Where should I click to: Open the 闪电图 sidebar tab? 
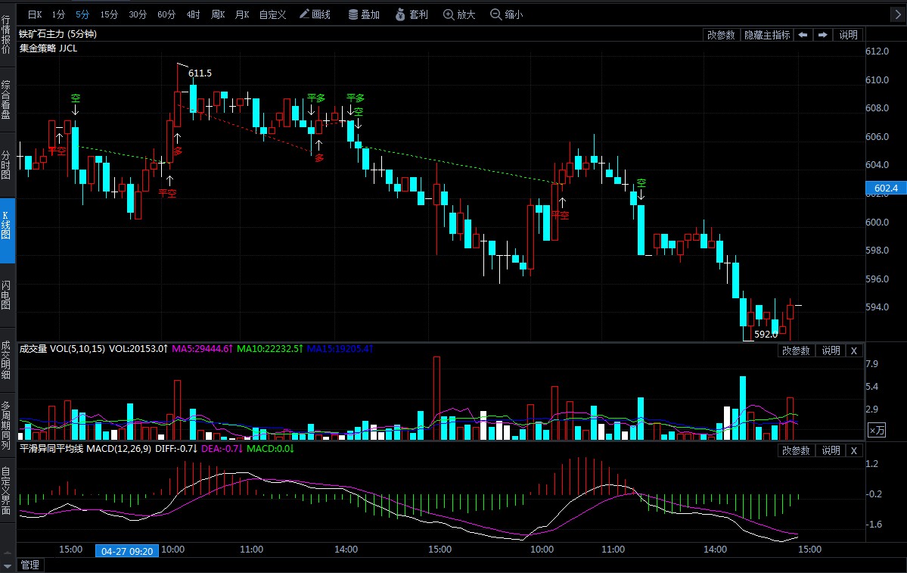point(6,295)
